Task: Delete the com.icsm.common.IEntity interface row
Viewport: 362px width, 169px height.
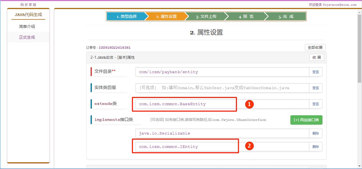Action: (x=316, y=147)
